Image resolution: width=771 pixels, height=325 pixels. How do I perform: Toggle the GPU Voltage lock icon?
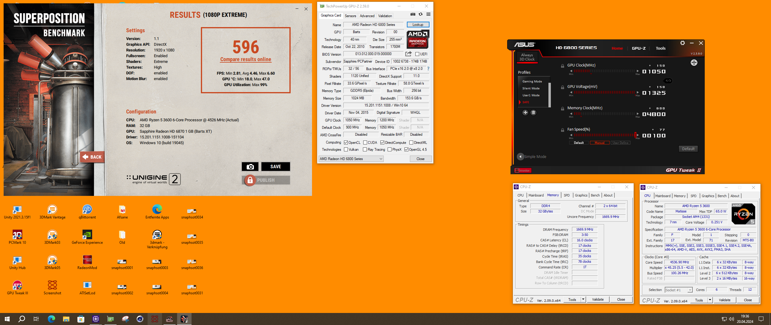[x=563, y=87]
